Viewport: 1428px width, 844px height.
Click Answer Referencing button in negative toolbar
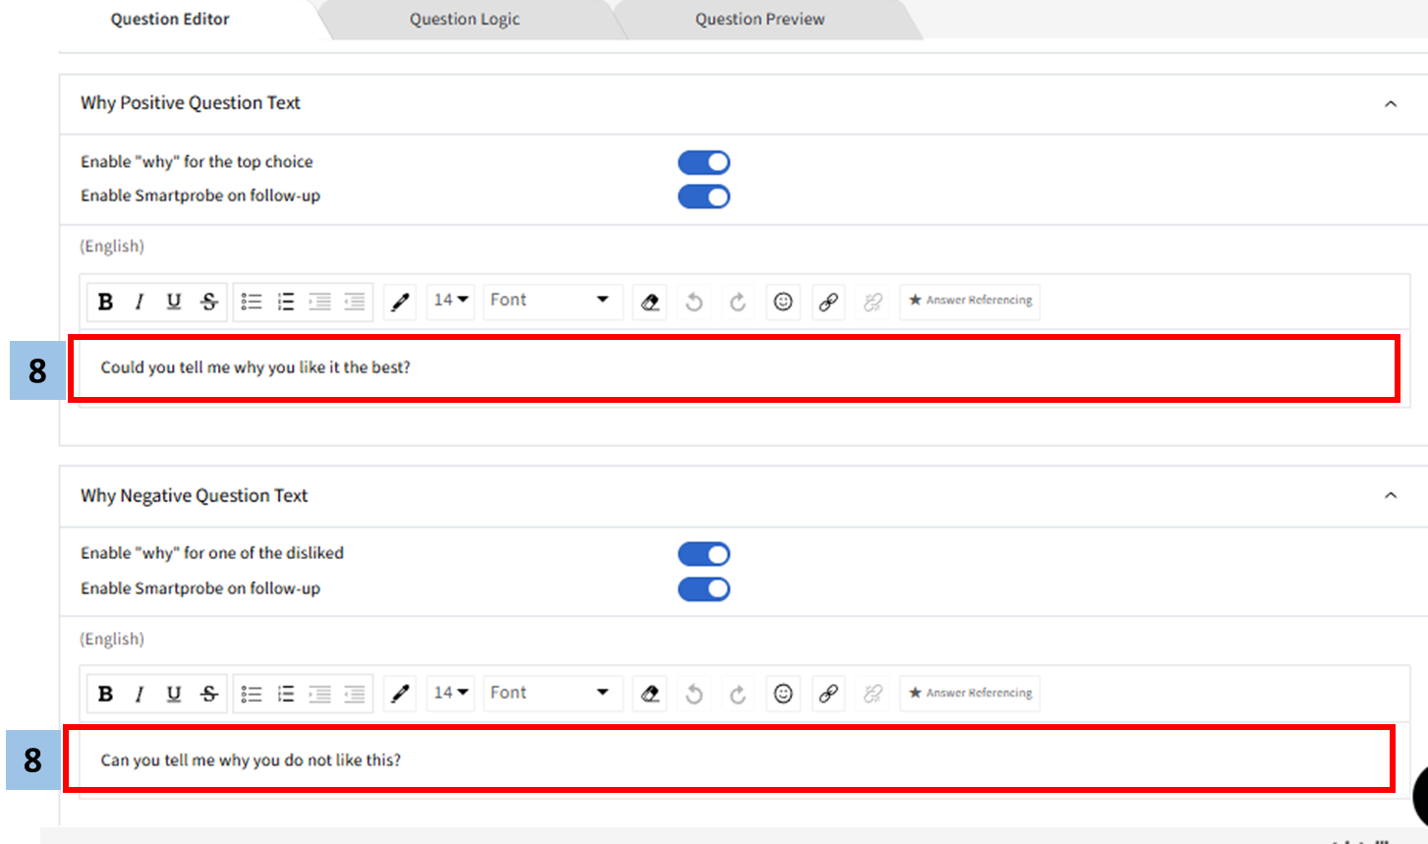click(x=970, y=693)
